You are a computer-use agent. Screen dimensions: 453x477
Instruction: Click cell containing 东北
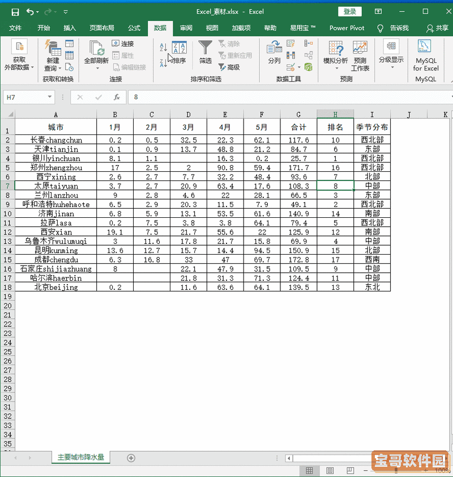(372, 287)
